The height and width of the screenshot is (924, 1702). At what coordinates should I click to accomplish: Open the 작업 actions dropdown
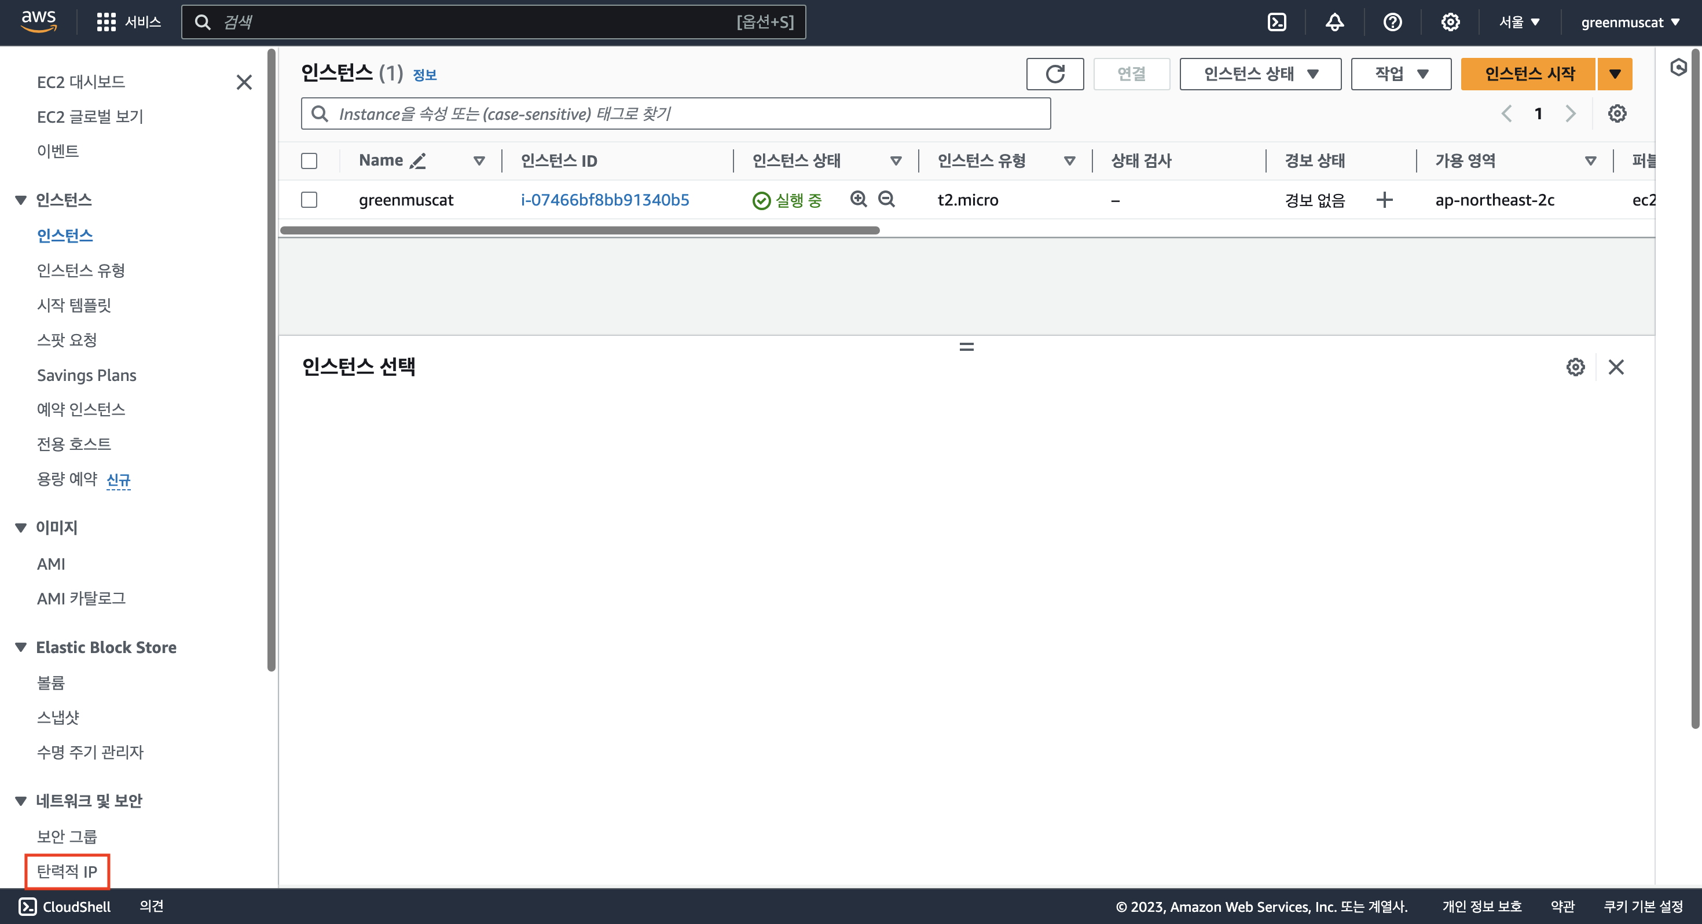1401,74
